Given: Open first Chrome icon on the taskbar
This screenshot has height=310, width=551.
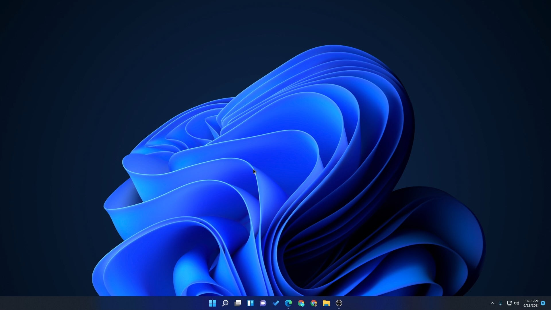Looking at the screenshot, I should [301, 303].
